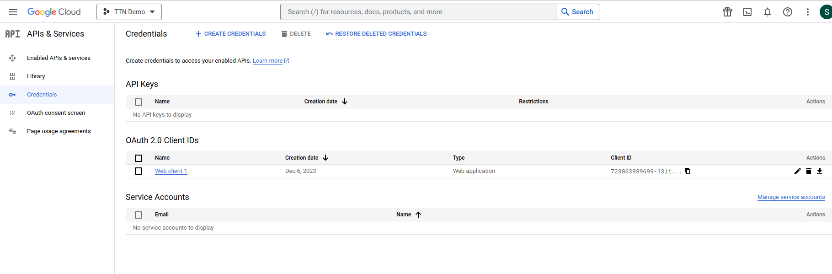
Task: Click the client ID value 723863989699-13li...
Action: click(646, 172)
